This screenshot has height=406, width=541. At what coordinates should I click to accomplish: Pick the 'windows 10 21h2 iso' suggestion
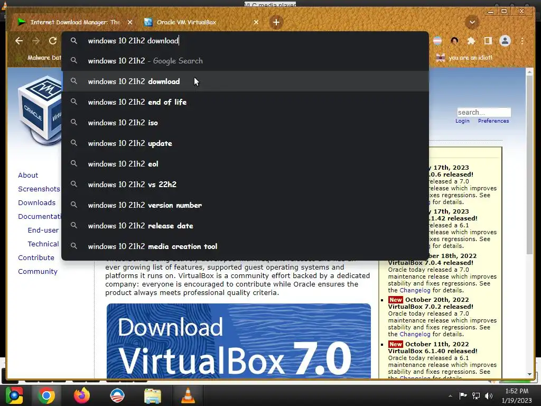(x=245, y=123)
